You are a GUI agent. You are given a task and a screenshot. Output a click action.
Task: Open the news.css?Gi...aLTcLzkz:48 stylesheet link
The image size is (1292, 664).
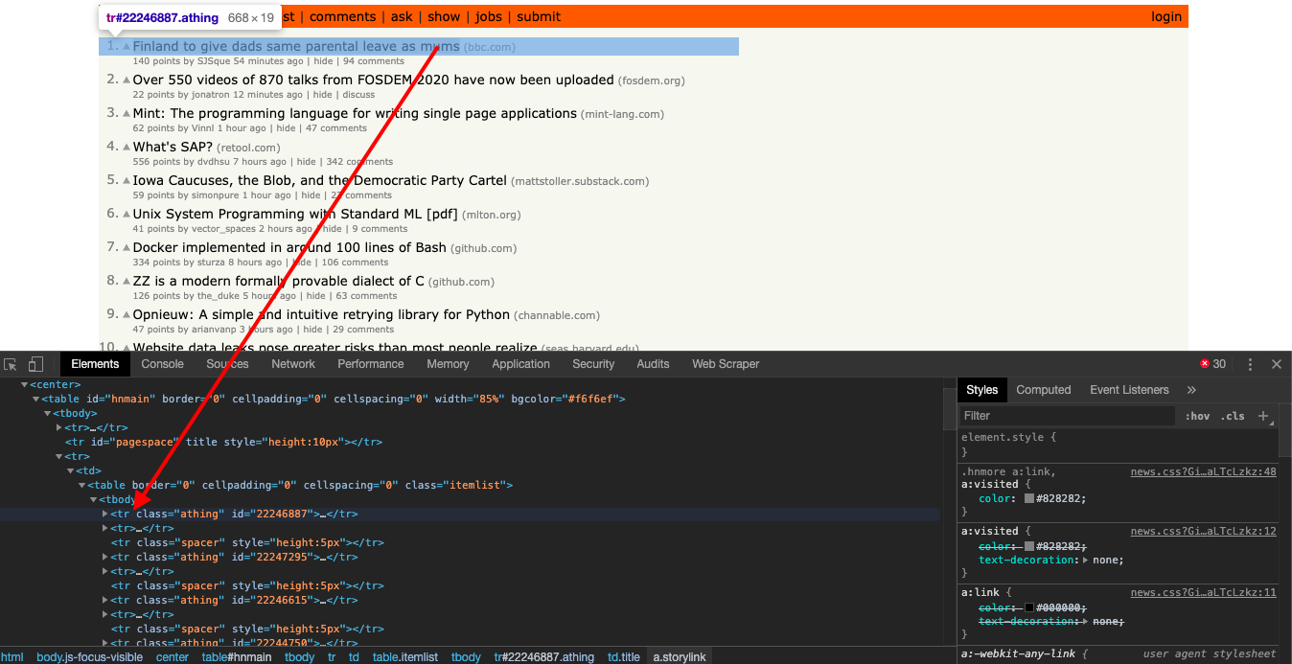click(x=1205, y=470)
